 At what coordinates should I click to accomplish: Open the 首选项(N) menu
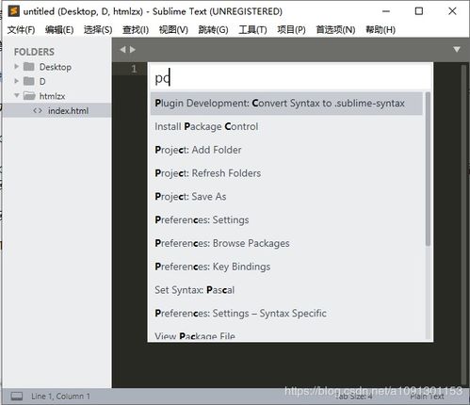click(x=335, y=30)
